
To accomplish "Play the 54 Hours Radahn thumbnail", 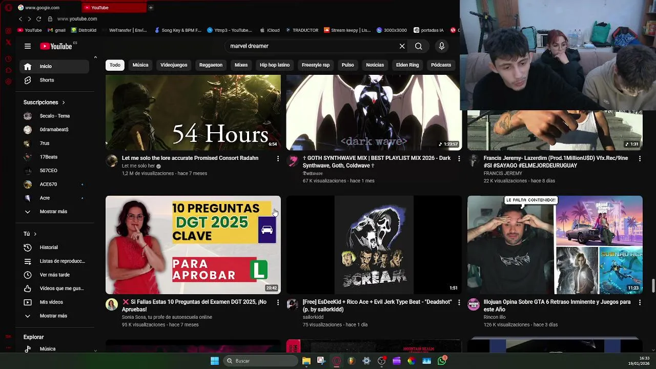I will point(193,112).
